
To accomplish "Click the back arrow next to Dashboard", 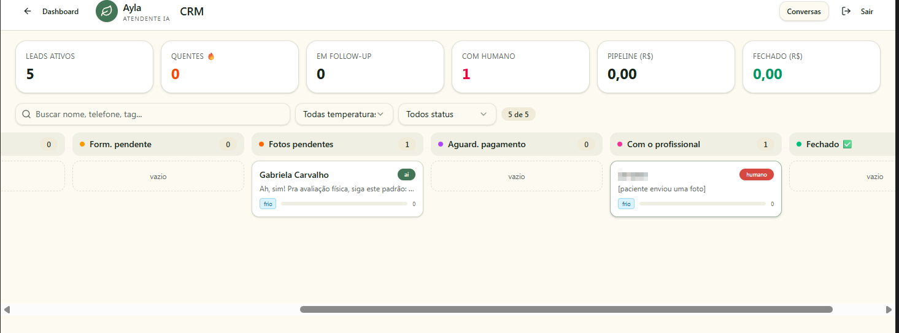I will 27,11.
